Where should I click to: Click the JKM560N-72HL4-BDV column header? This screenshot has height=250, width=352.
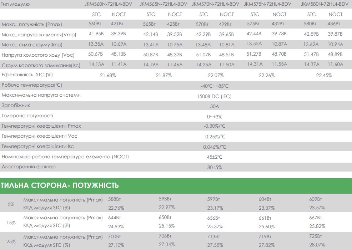tap(109, 4)
